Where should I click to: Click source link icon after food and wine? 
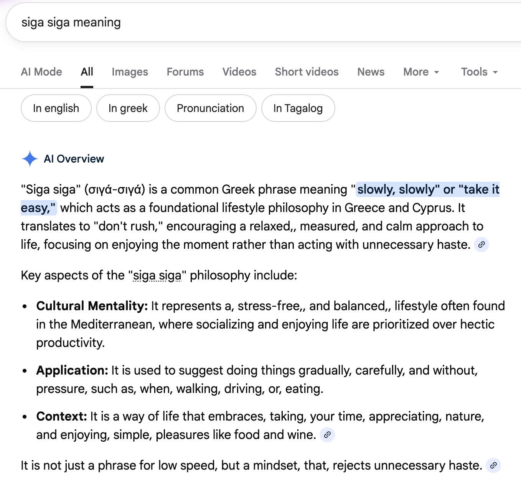[x=327, y=435]
